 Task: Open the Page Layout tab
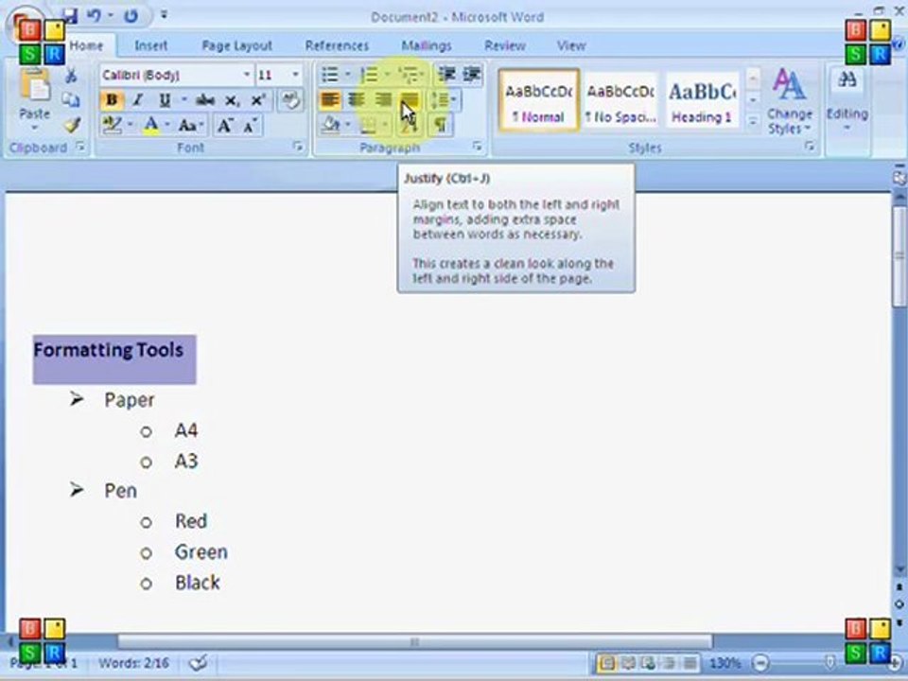(236, 45)
